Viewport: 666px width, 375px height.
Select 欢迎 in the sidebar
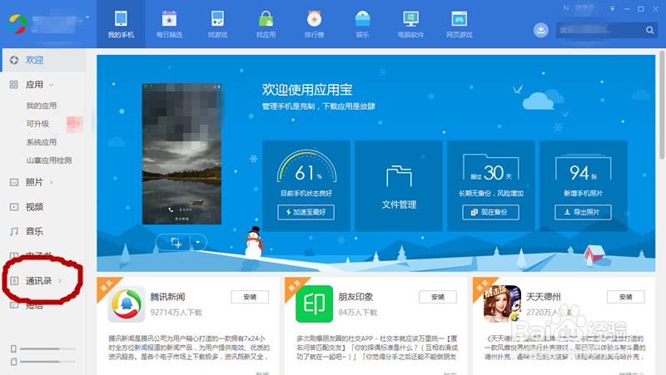(x=43, y=60)
